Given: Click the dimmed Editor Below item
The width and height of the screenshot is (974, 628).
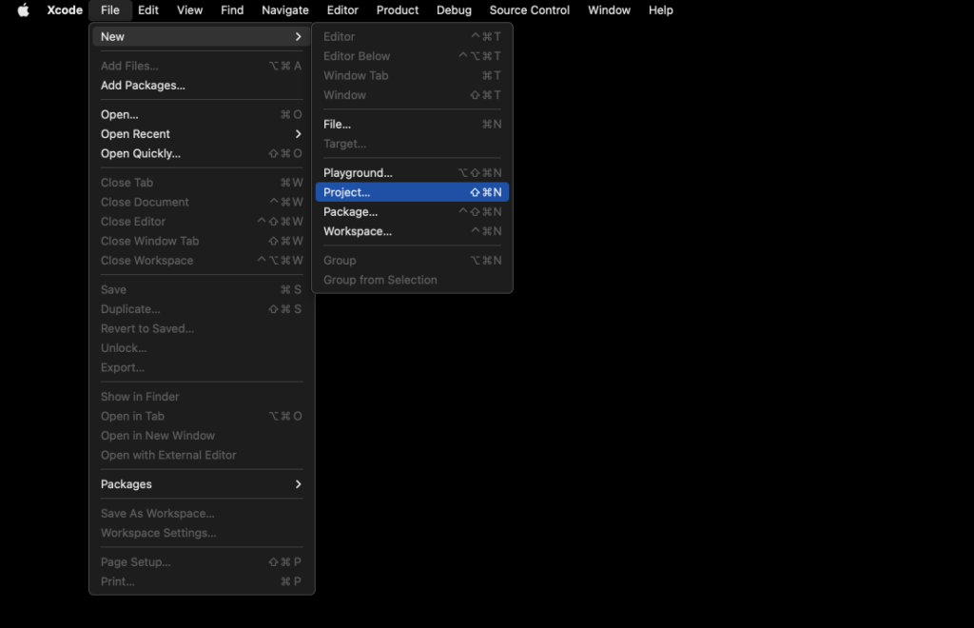Looking at the screenshot, I should (x=412, y=56).
